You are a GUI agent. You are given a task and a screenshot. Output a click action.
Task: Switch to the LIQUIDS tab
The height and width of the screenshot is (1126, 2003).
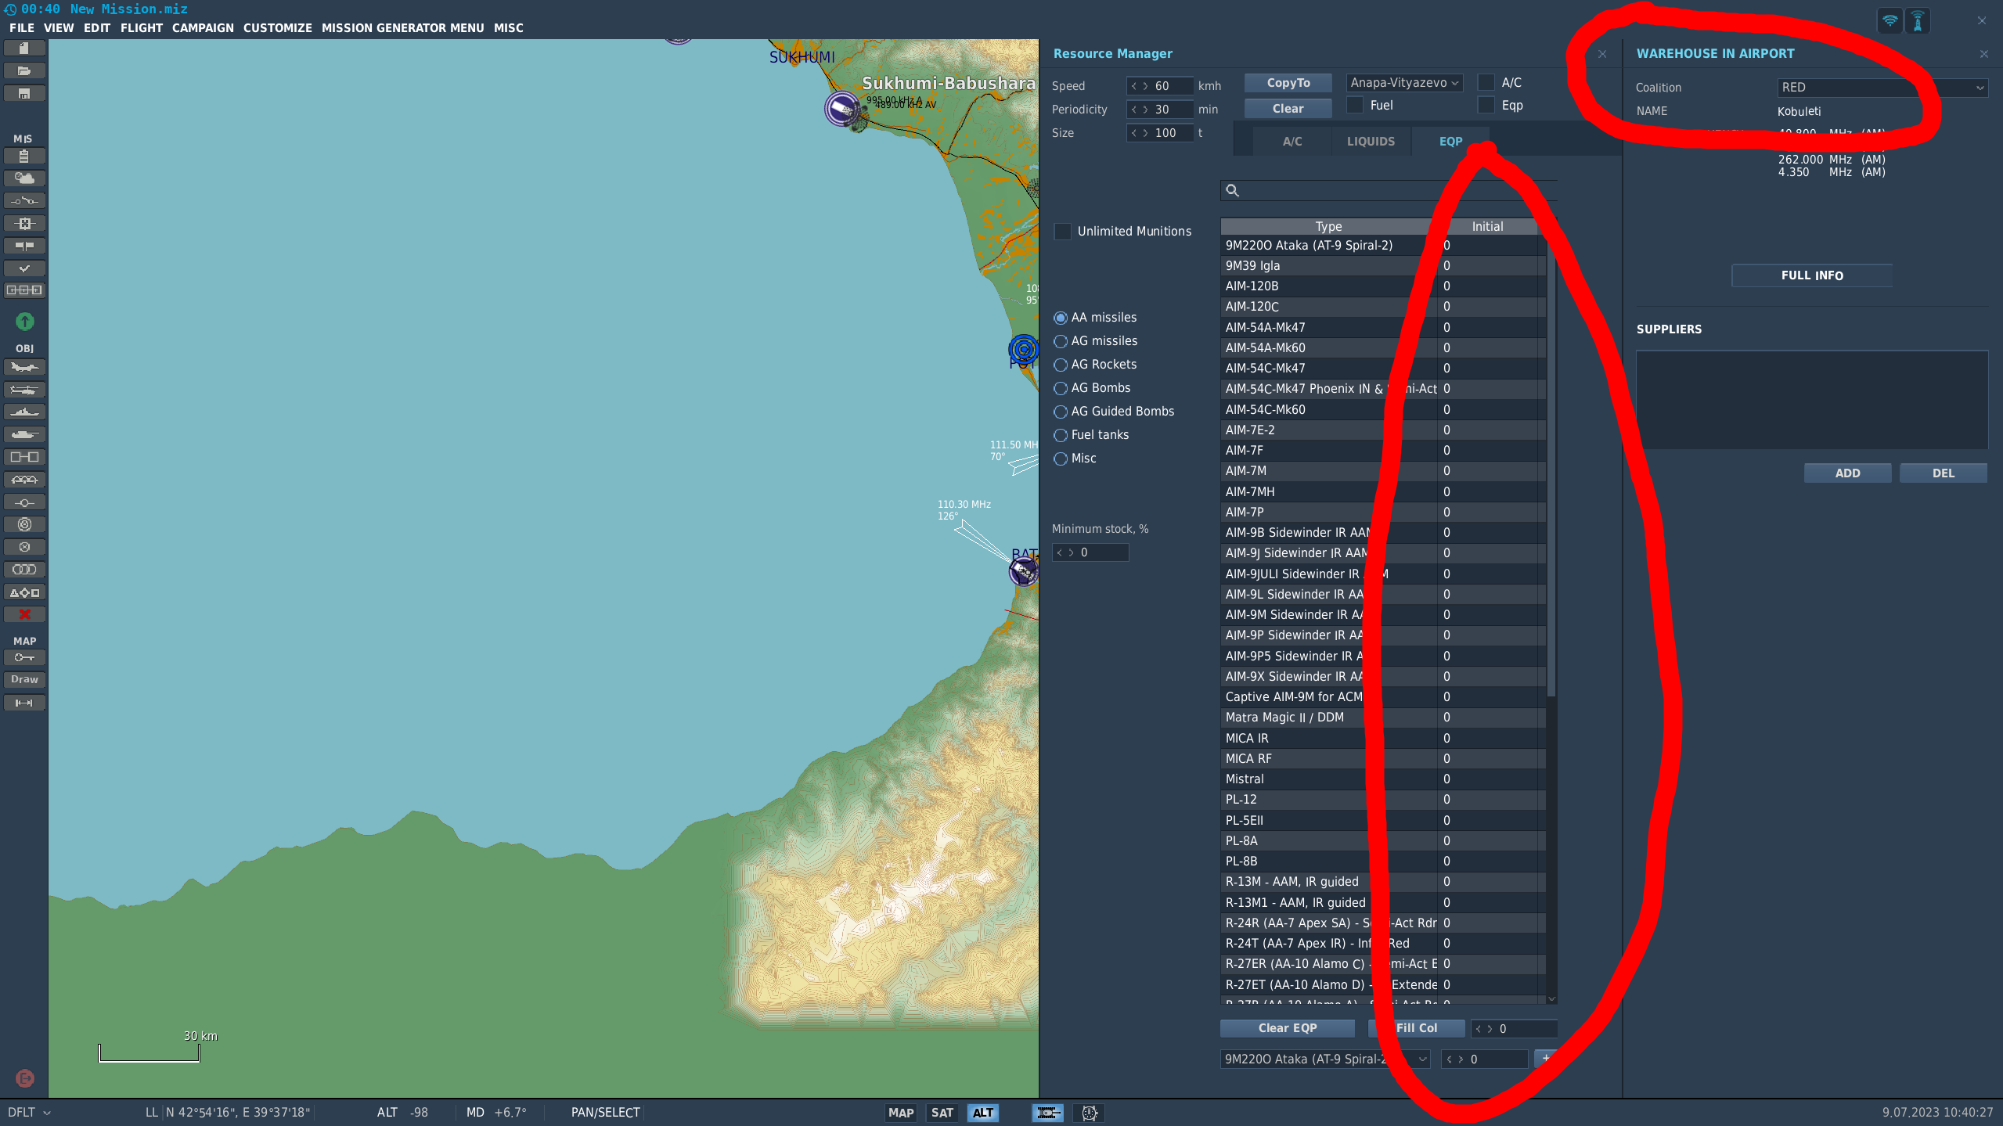click(1371, 142)
